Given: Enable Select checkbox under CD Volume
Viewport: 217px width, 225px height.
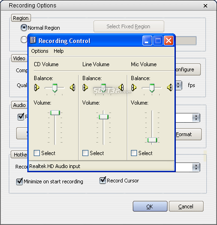Looking at the screenshot, I should (x=37, y=153).
